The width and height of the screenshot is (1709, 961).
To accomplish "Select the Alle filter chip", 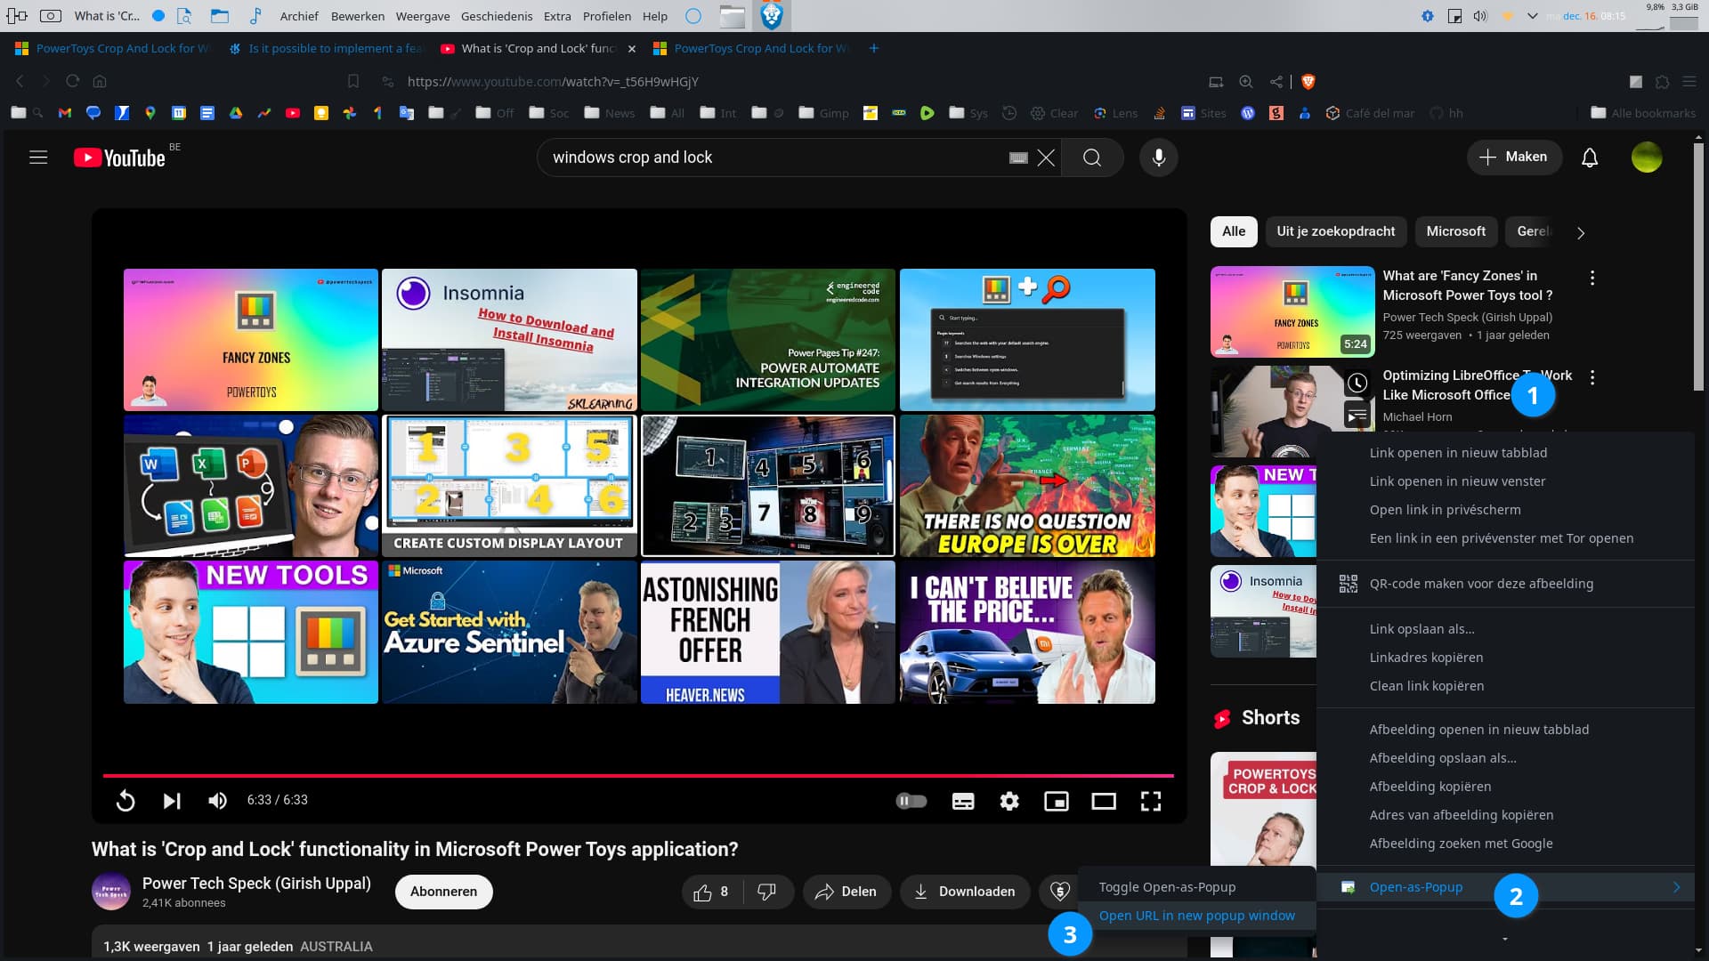I will click(1233, 231).
